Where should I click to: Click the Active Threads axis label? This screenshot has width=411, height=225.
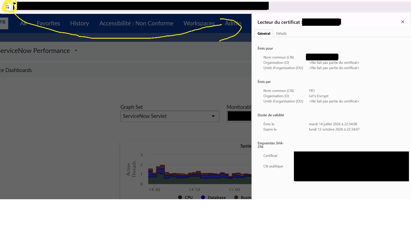pos(131,169)
